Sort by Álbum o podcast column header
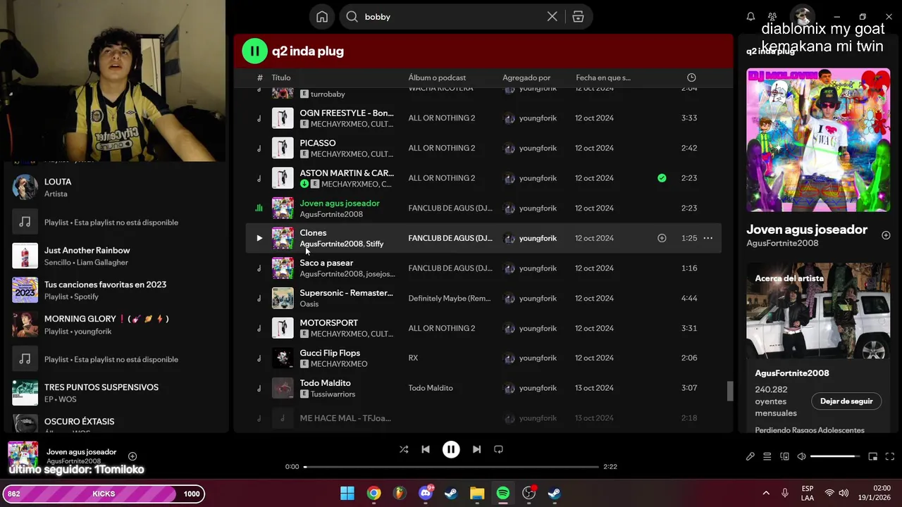The image size is (902, 507). pos(437,77)
